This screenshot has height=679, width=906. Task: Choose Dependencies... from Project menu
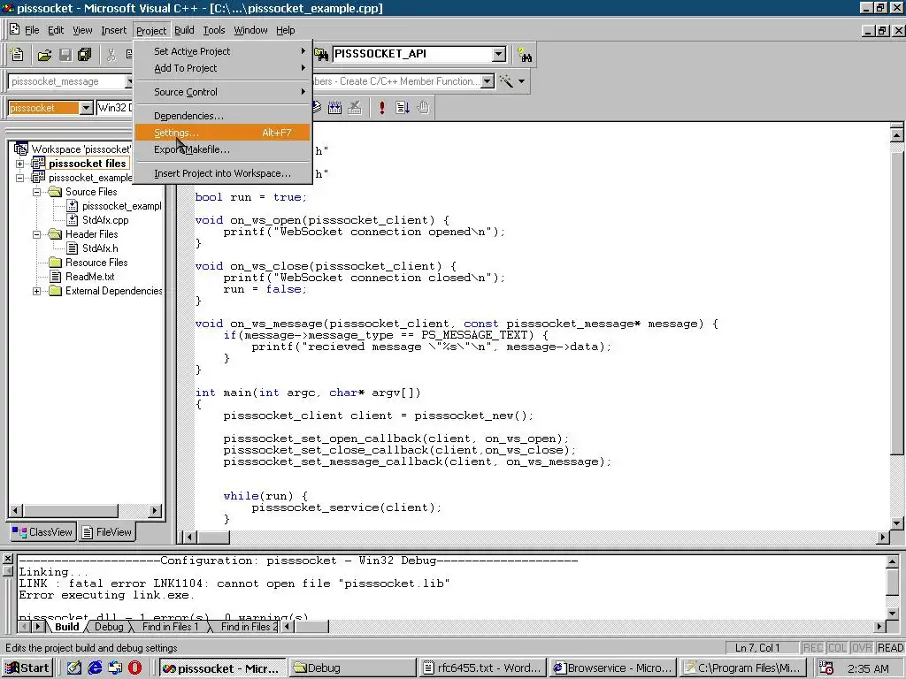click(223, 116)
